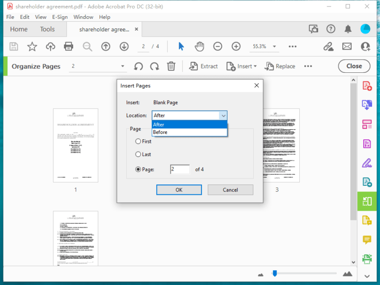Open the zoom percentage dropdown
Viewport: 380px width, 285px height.
click(x=274, y=47)
